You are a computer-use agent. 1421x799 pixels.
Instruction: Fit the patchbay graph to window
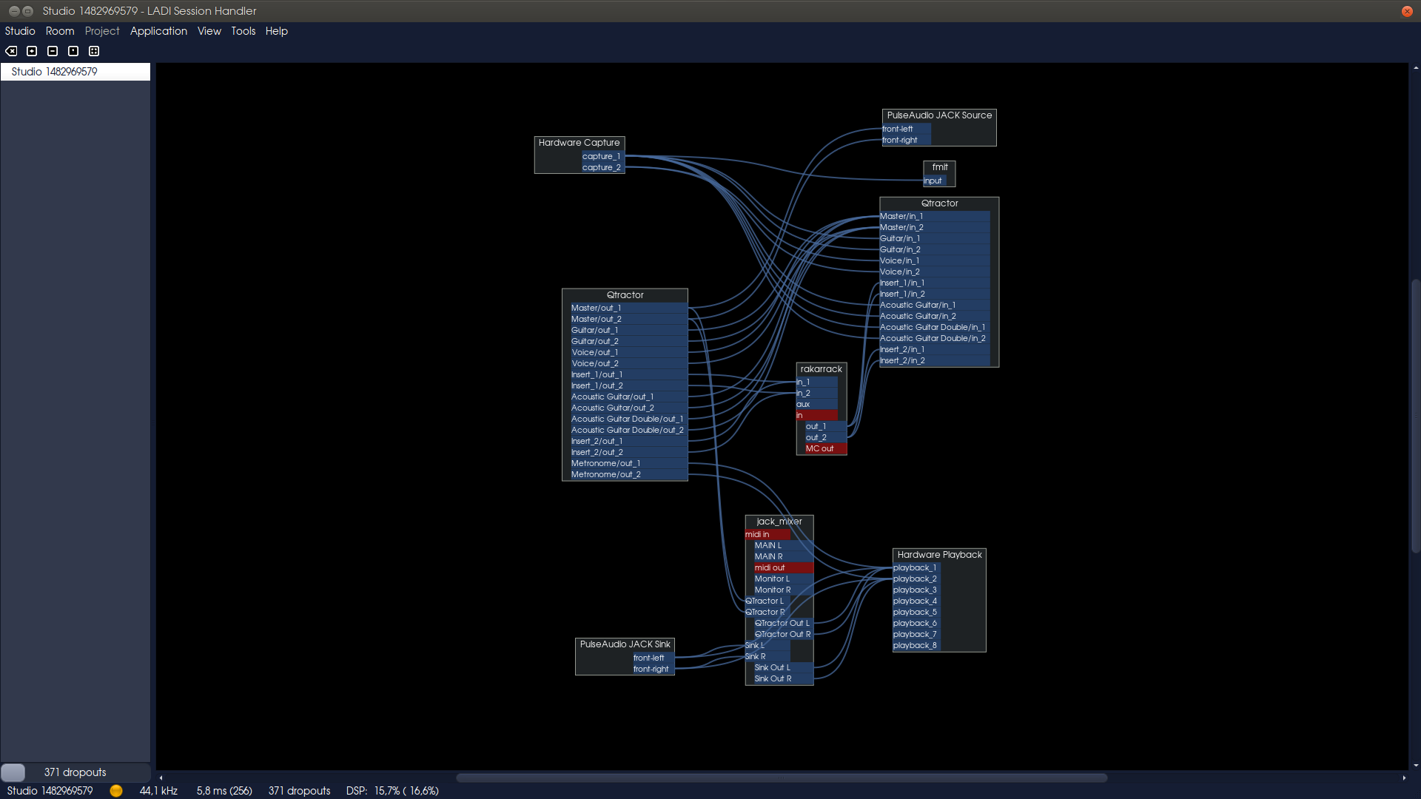point(94,51)
